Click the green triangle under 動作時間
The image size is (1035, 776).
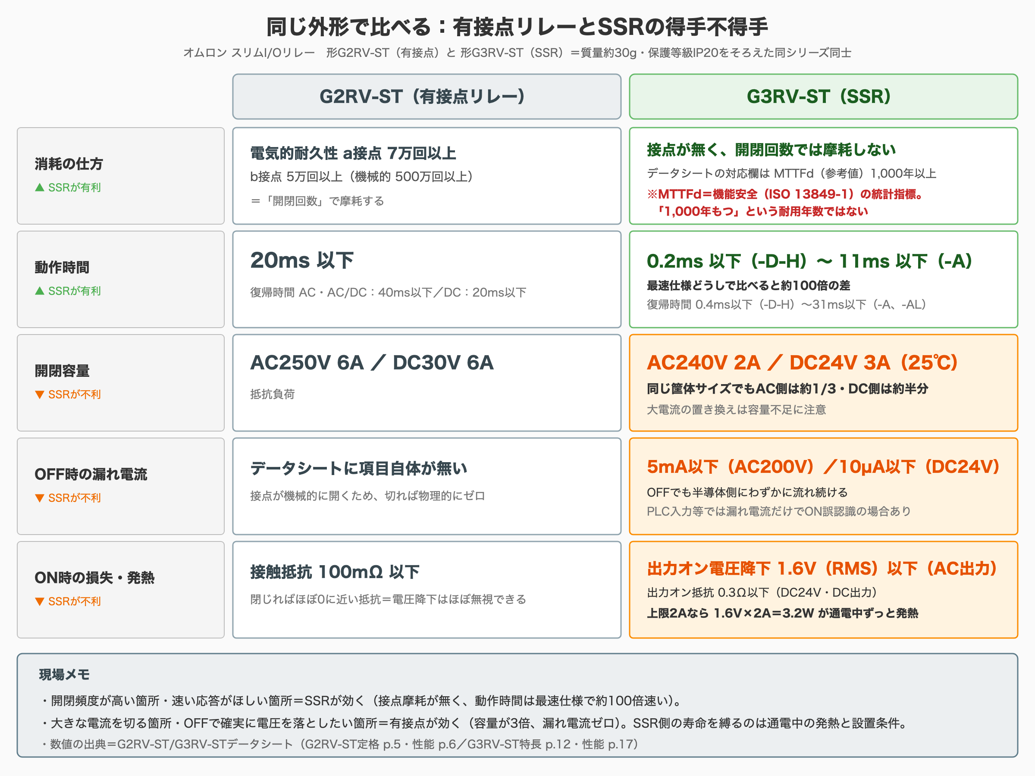(x=40, y=291)
